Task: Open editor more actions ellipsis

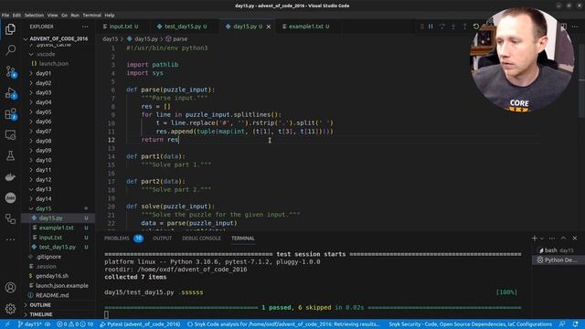Action: tap(575, 27)
